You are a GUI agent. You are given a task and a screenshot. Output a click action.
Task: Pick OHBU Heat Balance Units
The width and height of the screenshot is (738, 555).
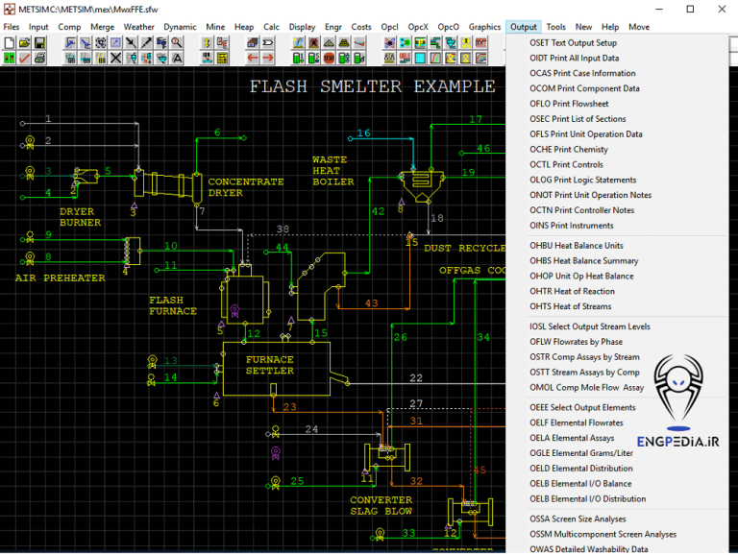576,246
